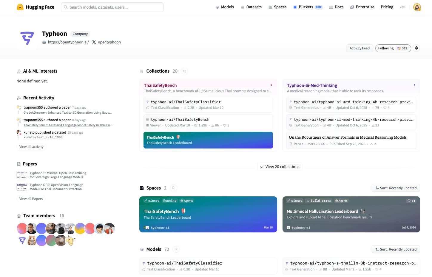Screen dimensions: 432x277
Task: Open ThaiSafetyBench collection arrow
Action: coord(271,85)
